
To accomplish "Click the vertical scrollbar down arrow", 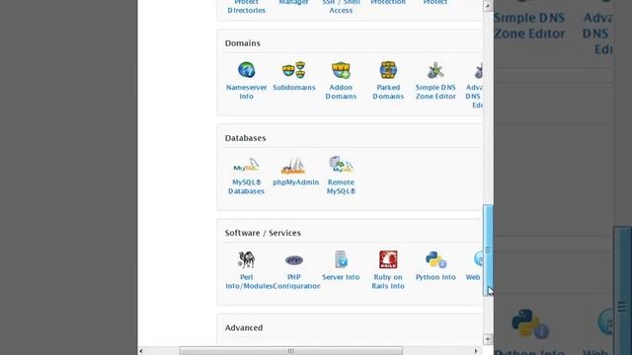I will pyautogui.click(x=488, y=339).
